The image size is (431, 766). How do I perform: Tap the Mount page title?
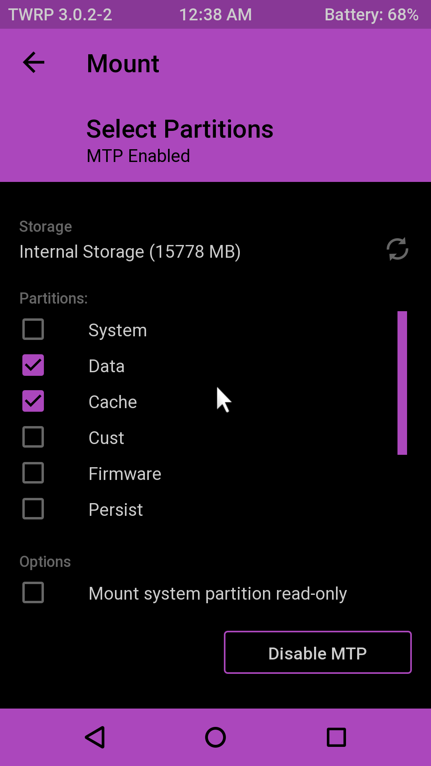pyautogui.click(x=123, y=63)
